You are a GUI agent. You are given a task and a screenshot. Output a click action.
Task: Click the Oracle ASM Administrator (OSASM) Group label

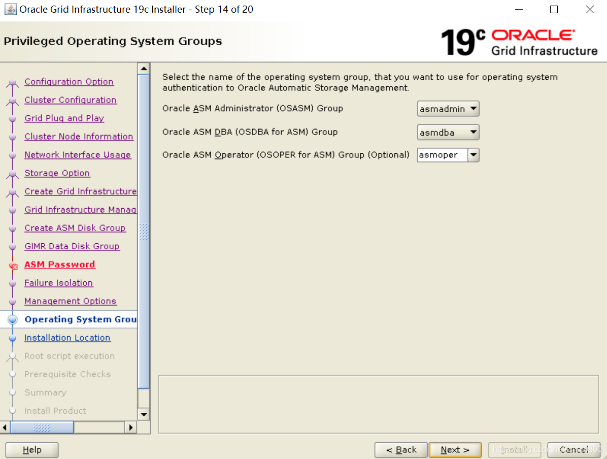click(x=253, y=109)
